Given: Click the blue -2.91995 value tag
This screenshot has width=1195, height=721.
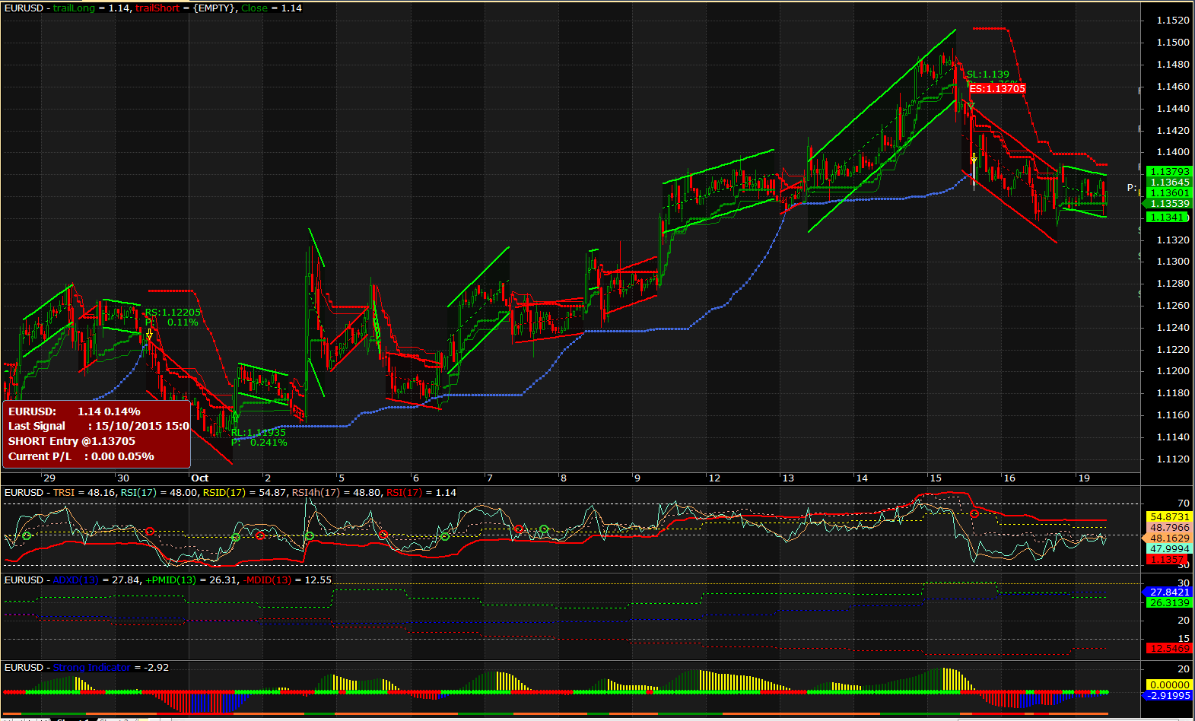Looking at the screenshot, I should 1168,696.
